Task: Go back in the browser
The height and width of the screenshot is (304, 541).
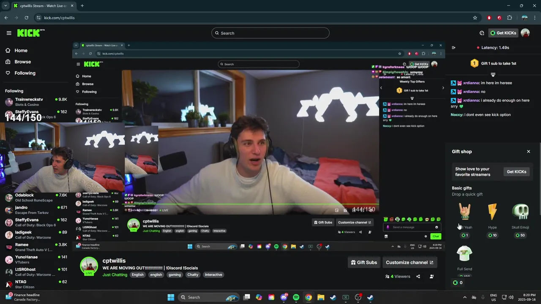Action: [x=6, y=18]
